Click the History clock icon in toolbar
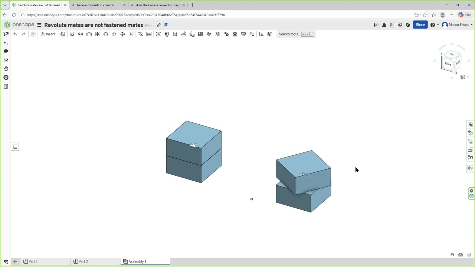This screenshot has height=267, width=475. tap(63, 34)
